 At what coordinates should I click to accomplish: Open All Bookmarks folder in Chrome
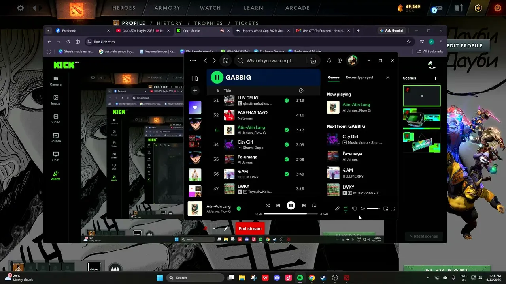pos(430,51)
